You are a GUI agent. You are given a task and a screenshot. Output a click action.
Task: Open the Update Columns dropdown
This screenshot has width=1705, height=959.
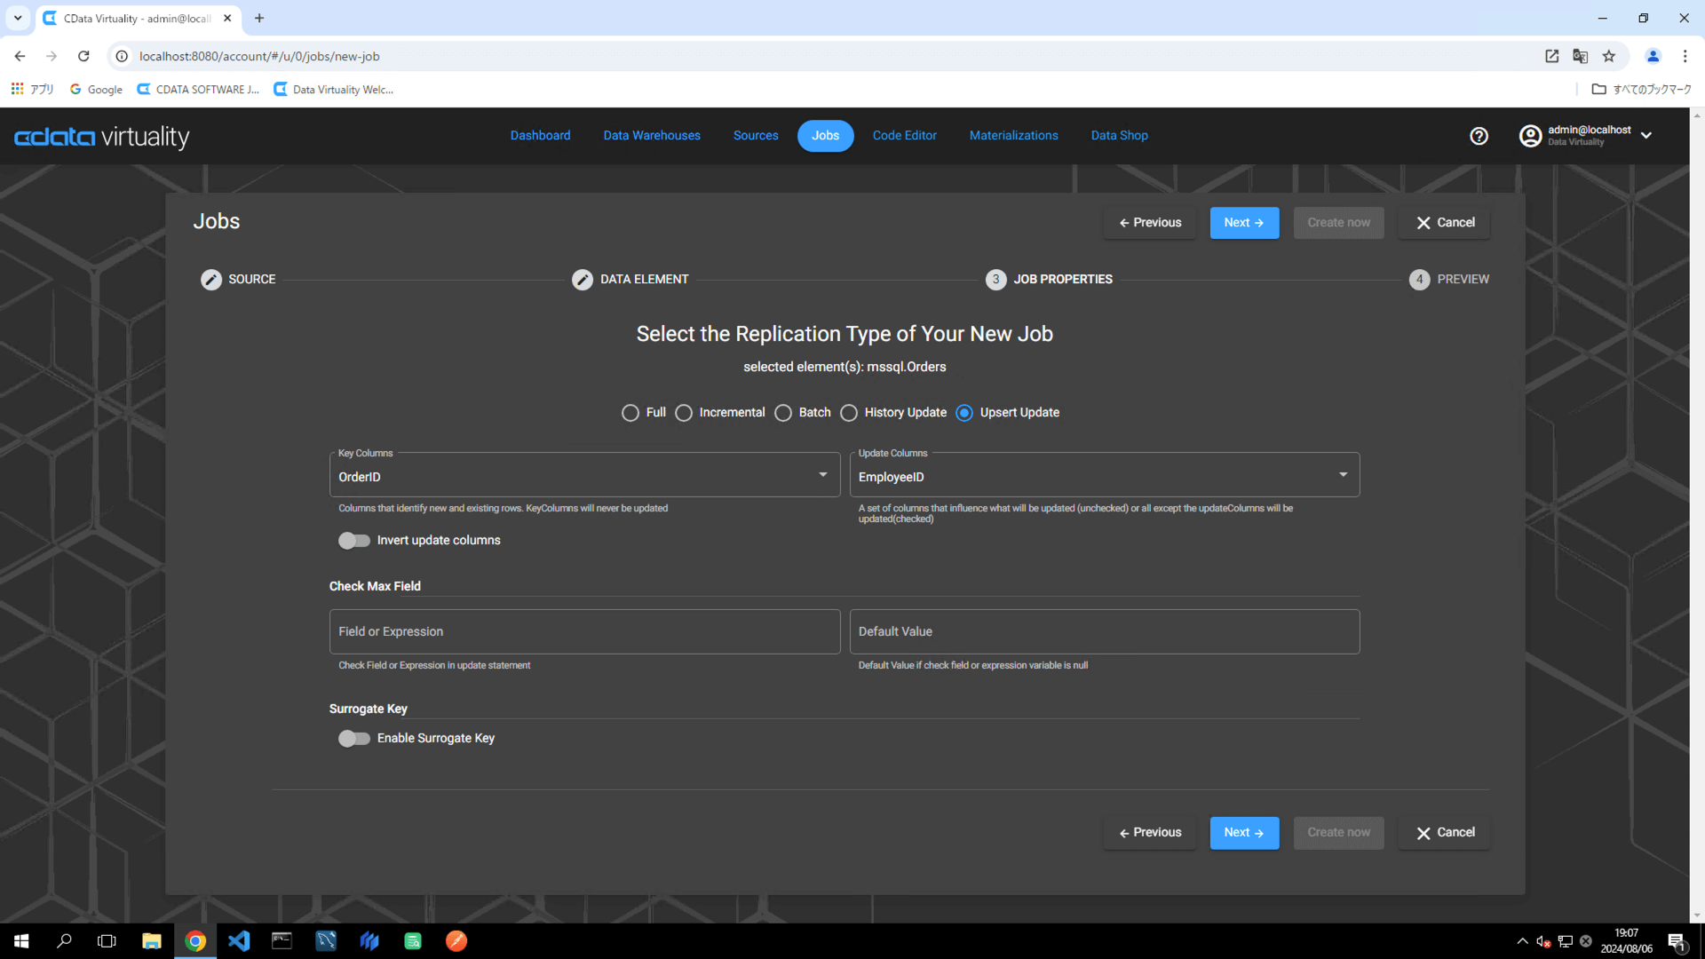(x=1343, y=475)
